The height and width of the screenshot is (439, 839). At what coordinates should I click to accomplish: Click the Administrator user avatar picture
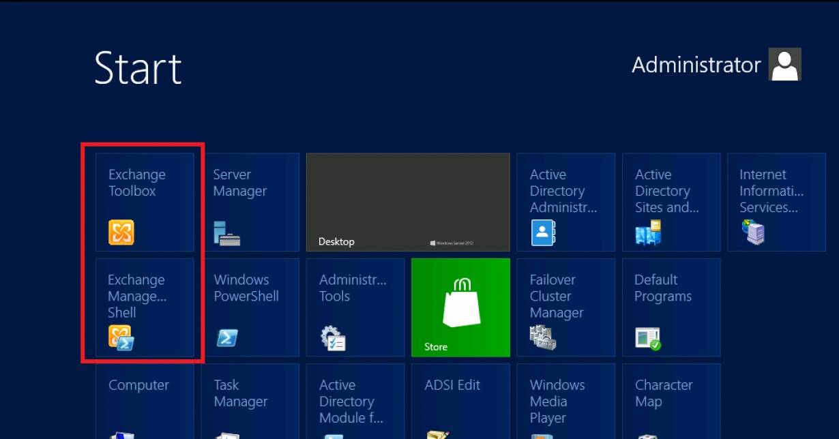[784, 65]
